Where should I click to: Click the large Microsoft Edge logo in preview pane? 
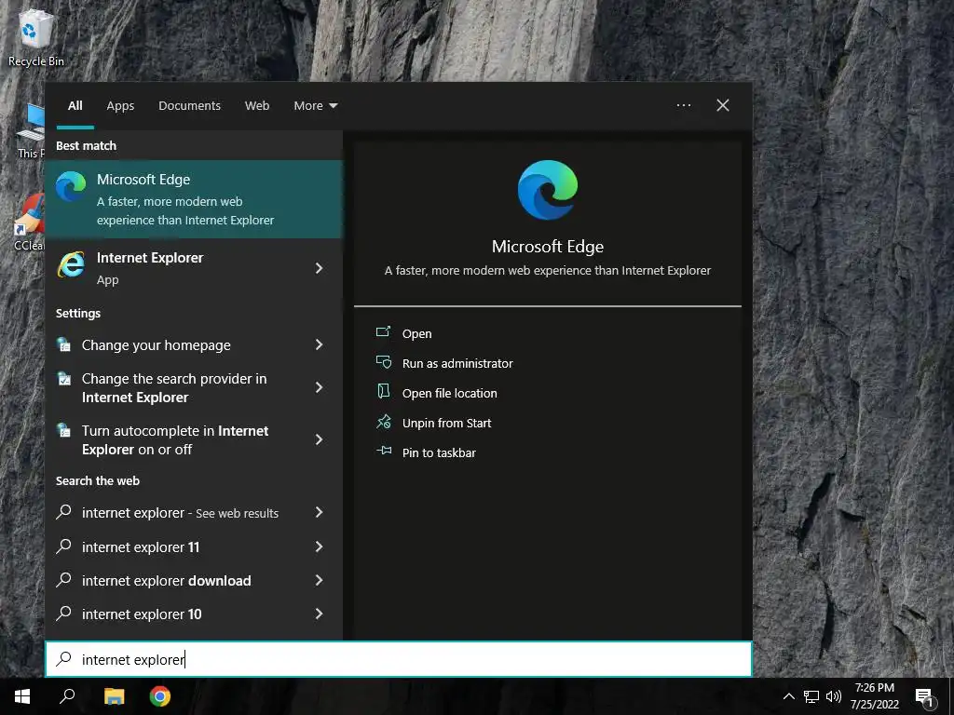[548, 190]
